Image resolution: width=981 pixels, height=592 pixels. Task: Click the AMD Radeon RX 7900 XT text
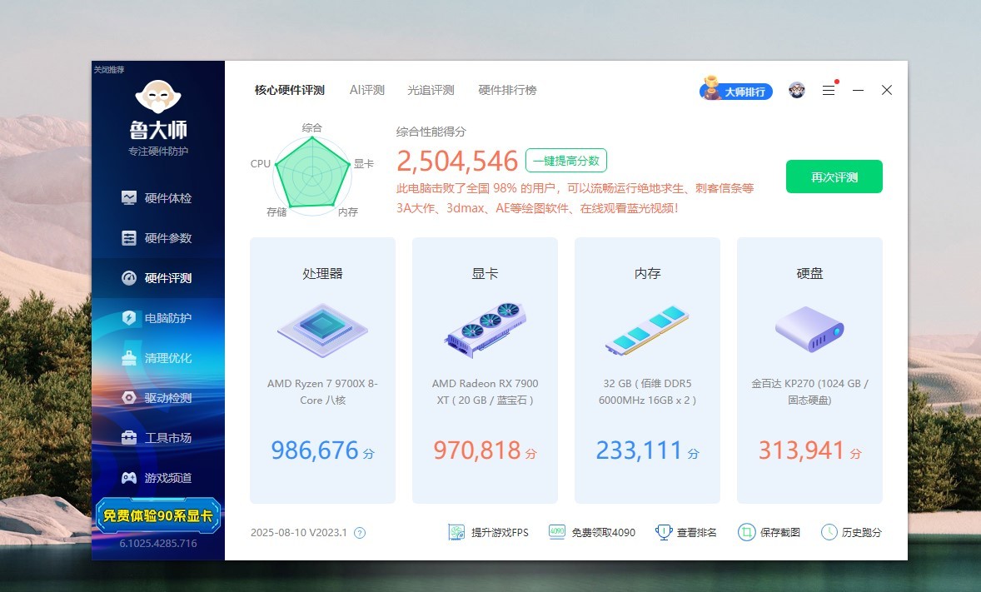[485, 391]
